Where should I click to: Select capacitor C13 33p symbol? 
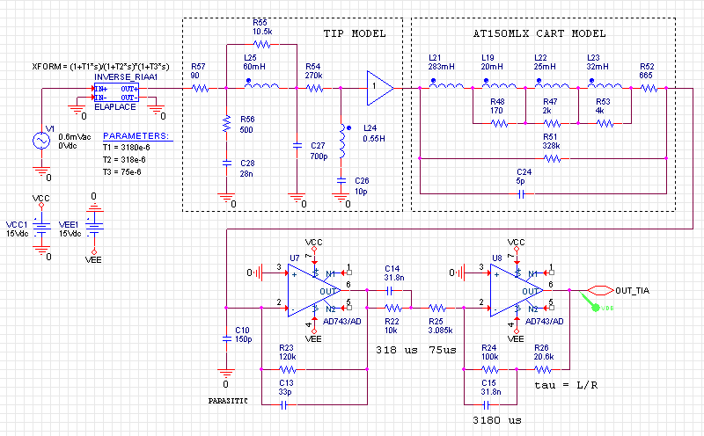point(283,405)
